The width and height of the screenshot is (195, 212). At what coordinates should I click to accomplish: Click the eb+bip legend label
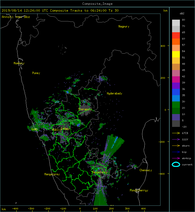(186, 158)
